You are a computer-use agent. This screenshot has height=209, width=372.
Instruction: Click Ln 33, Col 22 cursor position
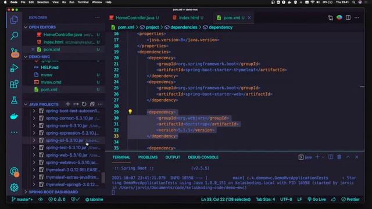pyautogui.click(x=226, y=199)
